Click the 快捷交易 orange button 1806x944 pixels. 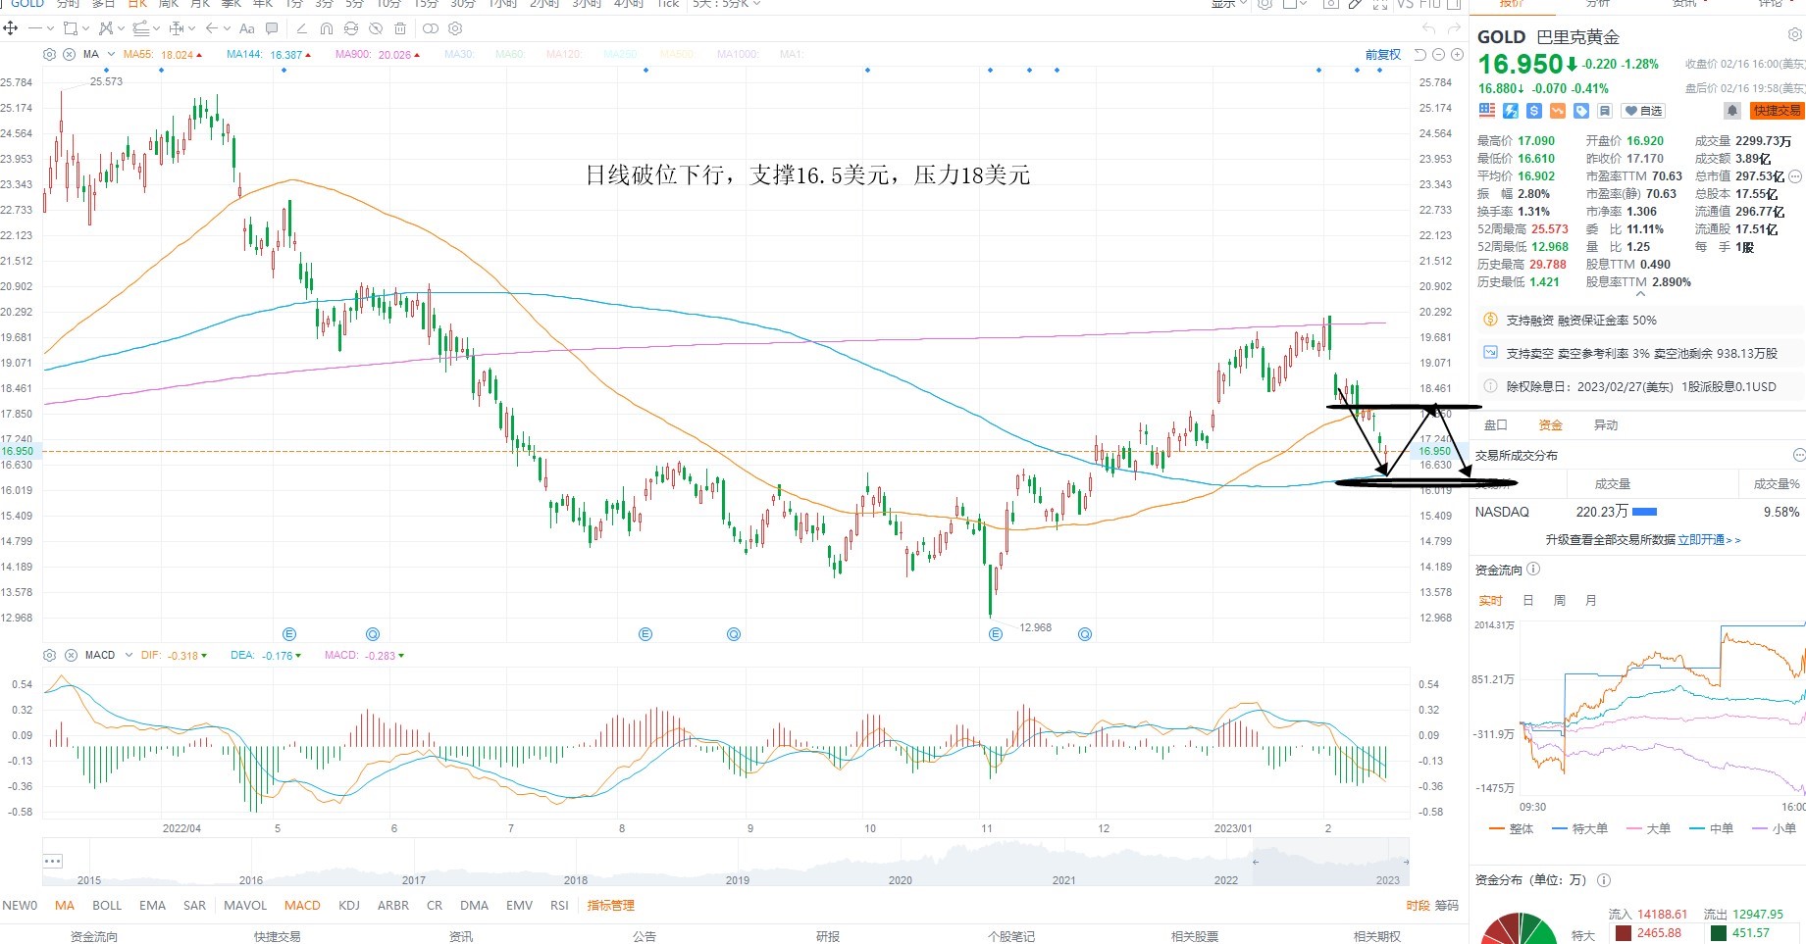point(1777,111)
